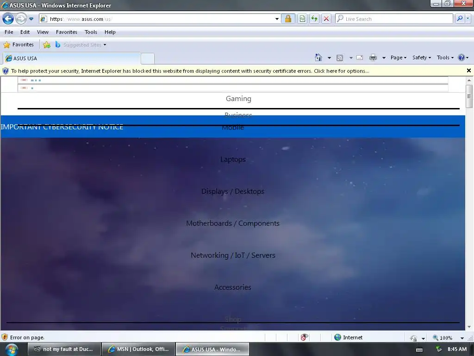Click the Error on page warning icon
Image resolution: width=474 pixels, height=356 pixels.
[x=5, y=337]
